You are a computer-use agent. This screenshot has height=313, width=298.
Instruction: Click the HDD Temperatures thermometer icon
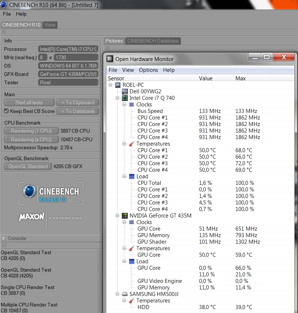tap(131, 301)
